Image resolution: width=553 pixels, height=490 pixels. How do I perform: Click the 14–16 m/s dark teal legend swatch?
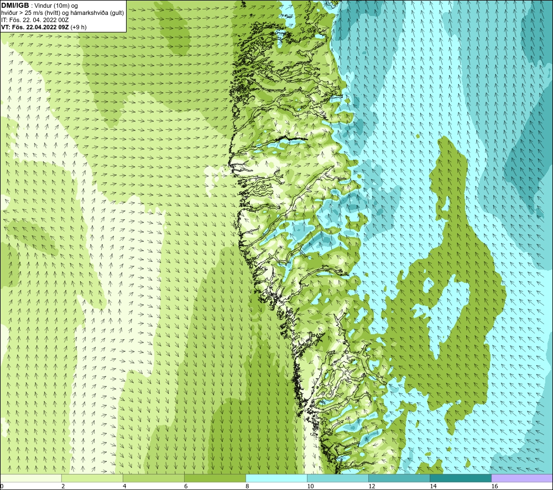tap(461, 478)
